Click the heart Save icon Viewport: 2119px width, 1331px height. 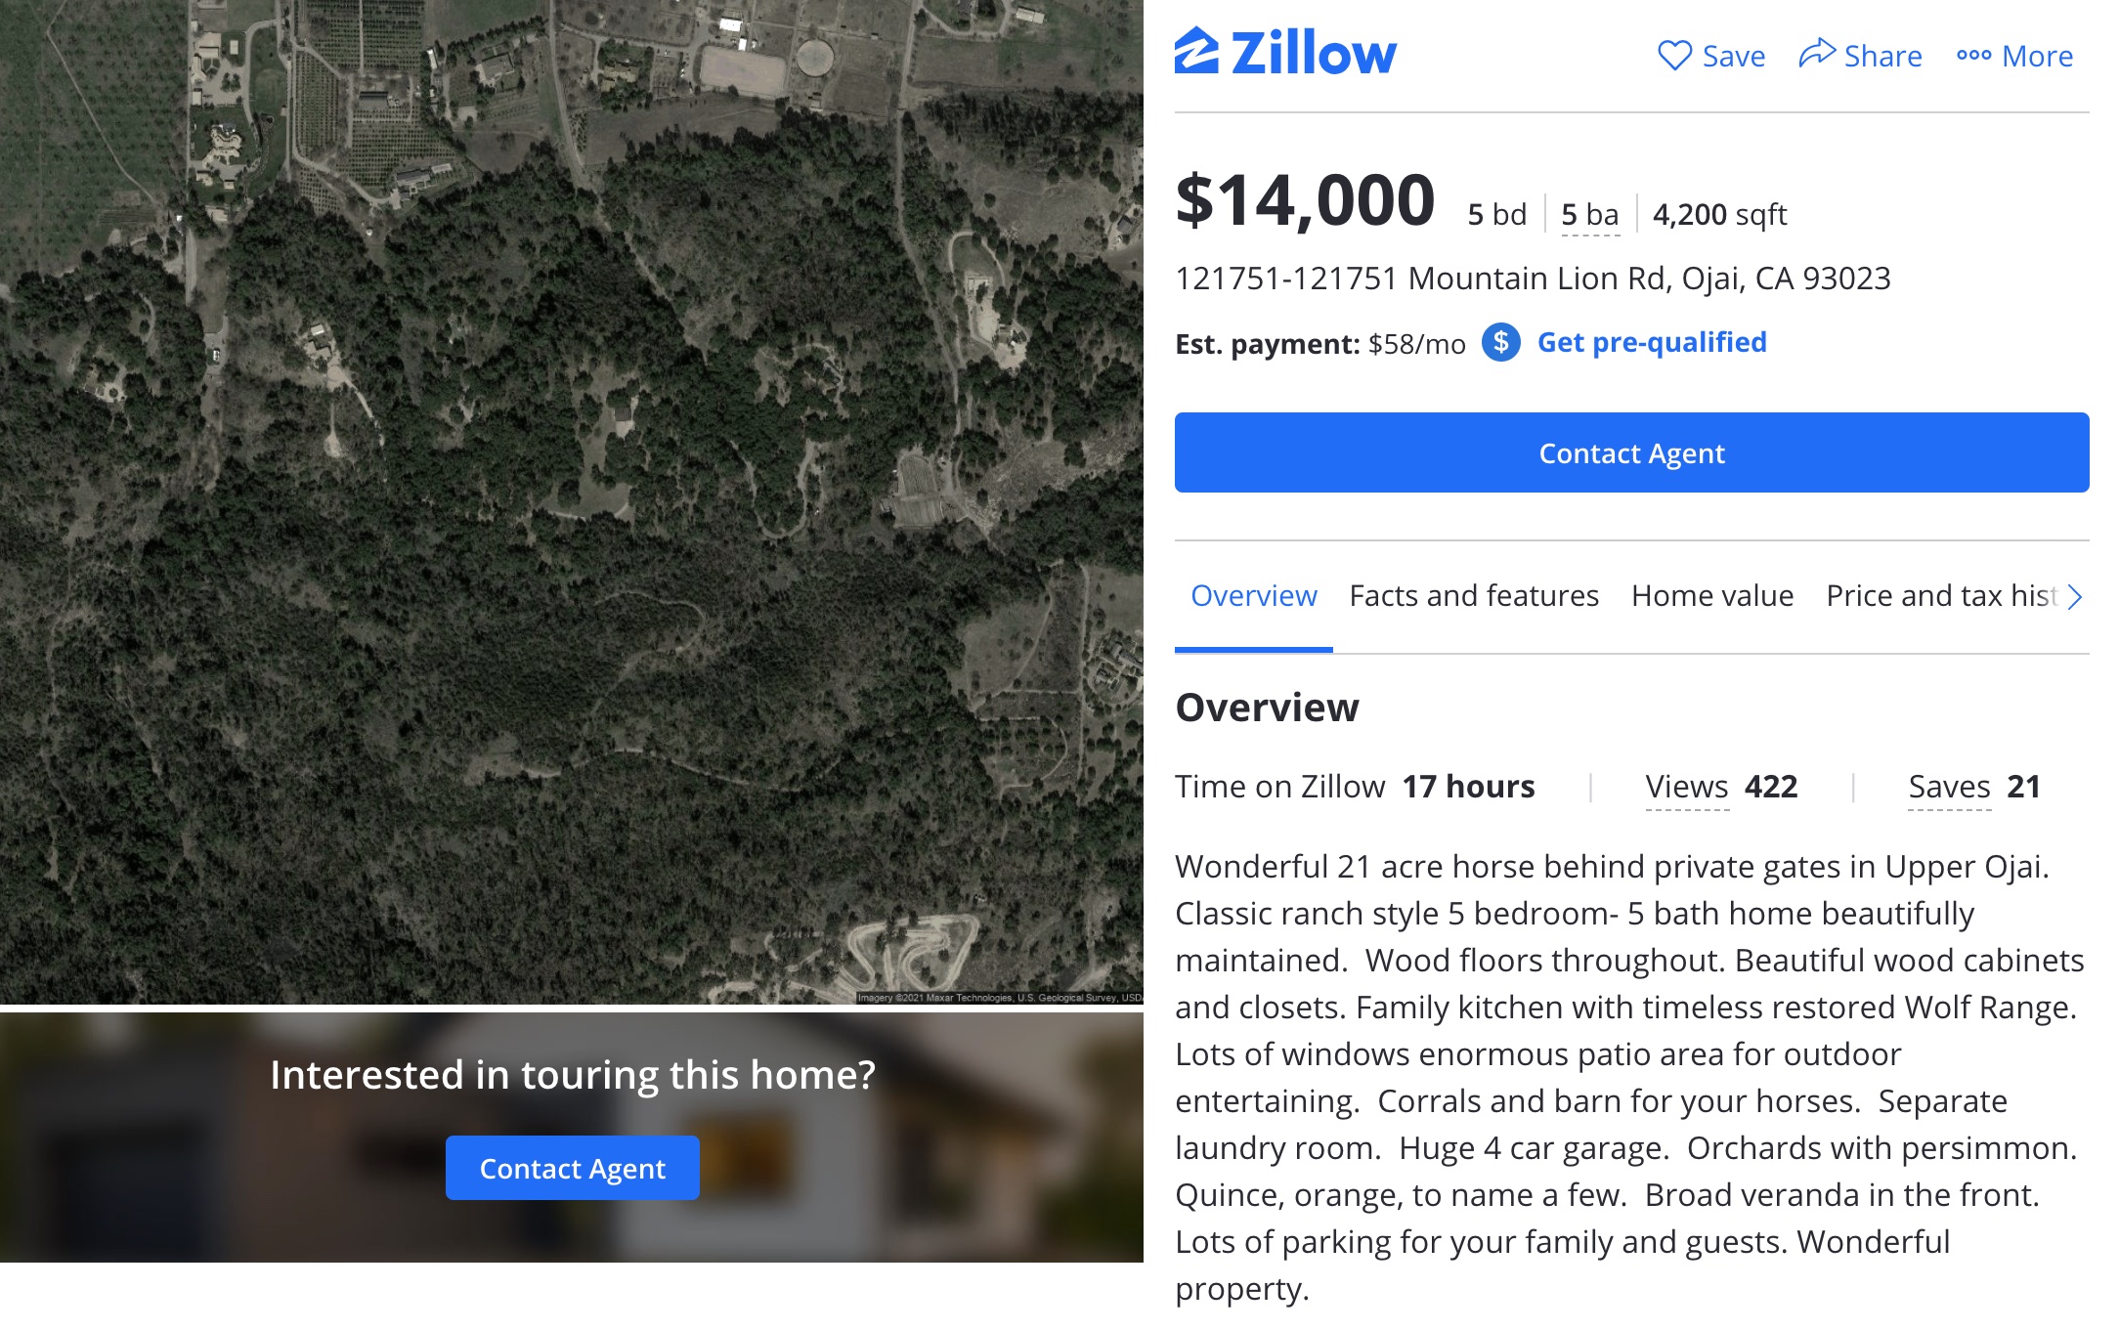[1674, 55]
